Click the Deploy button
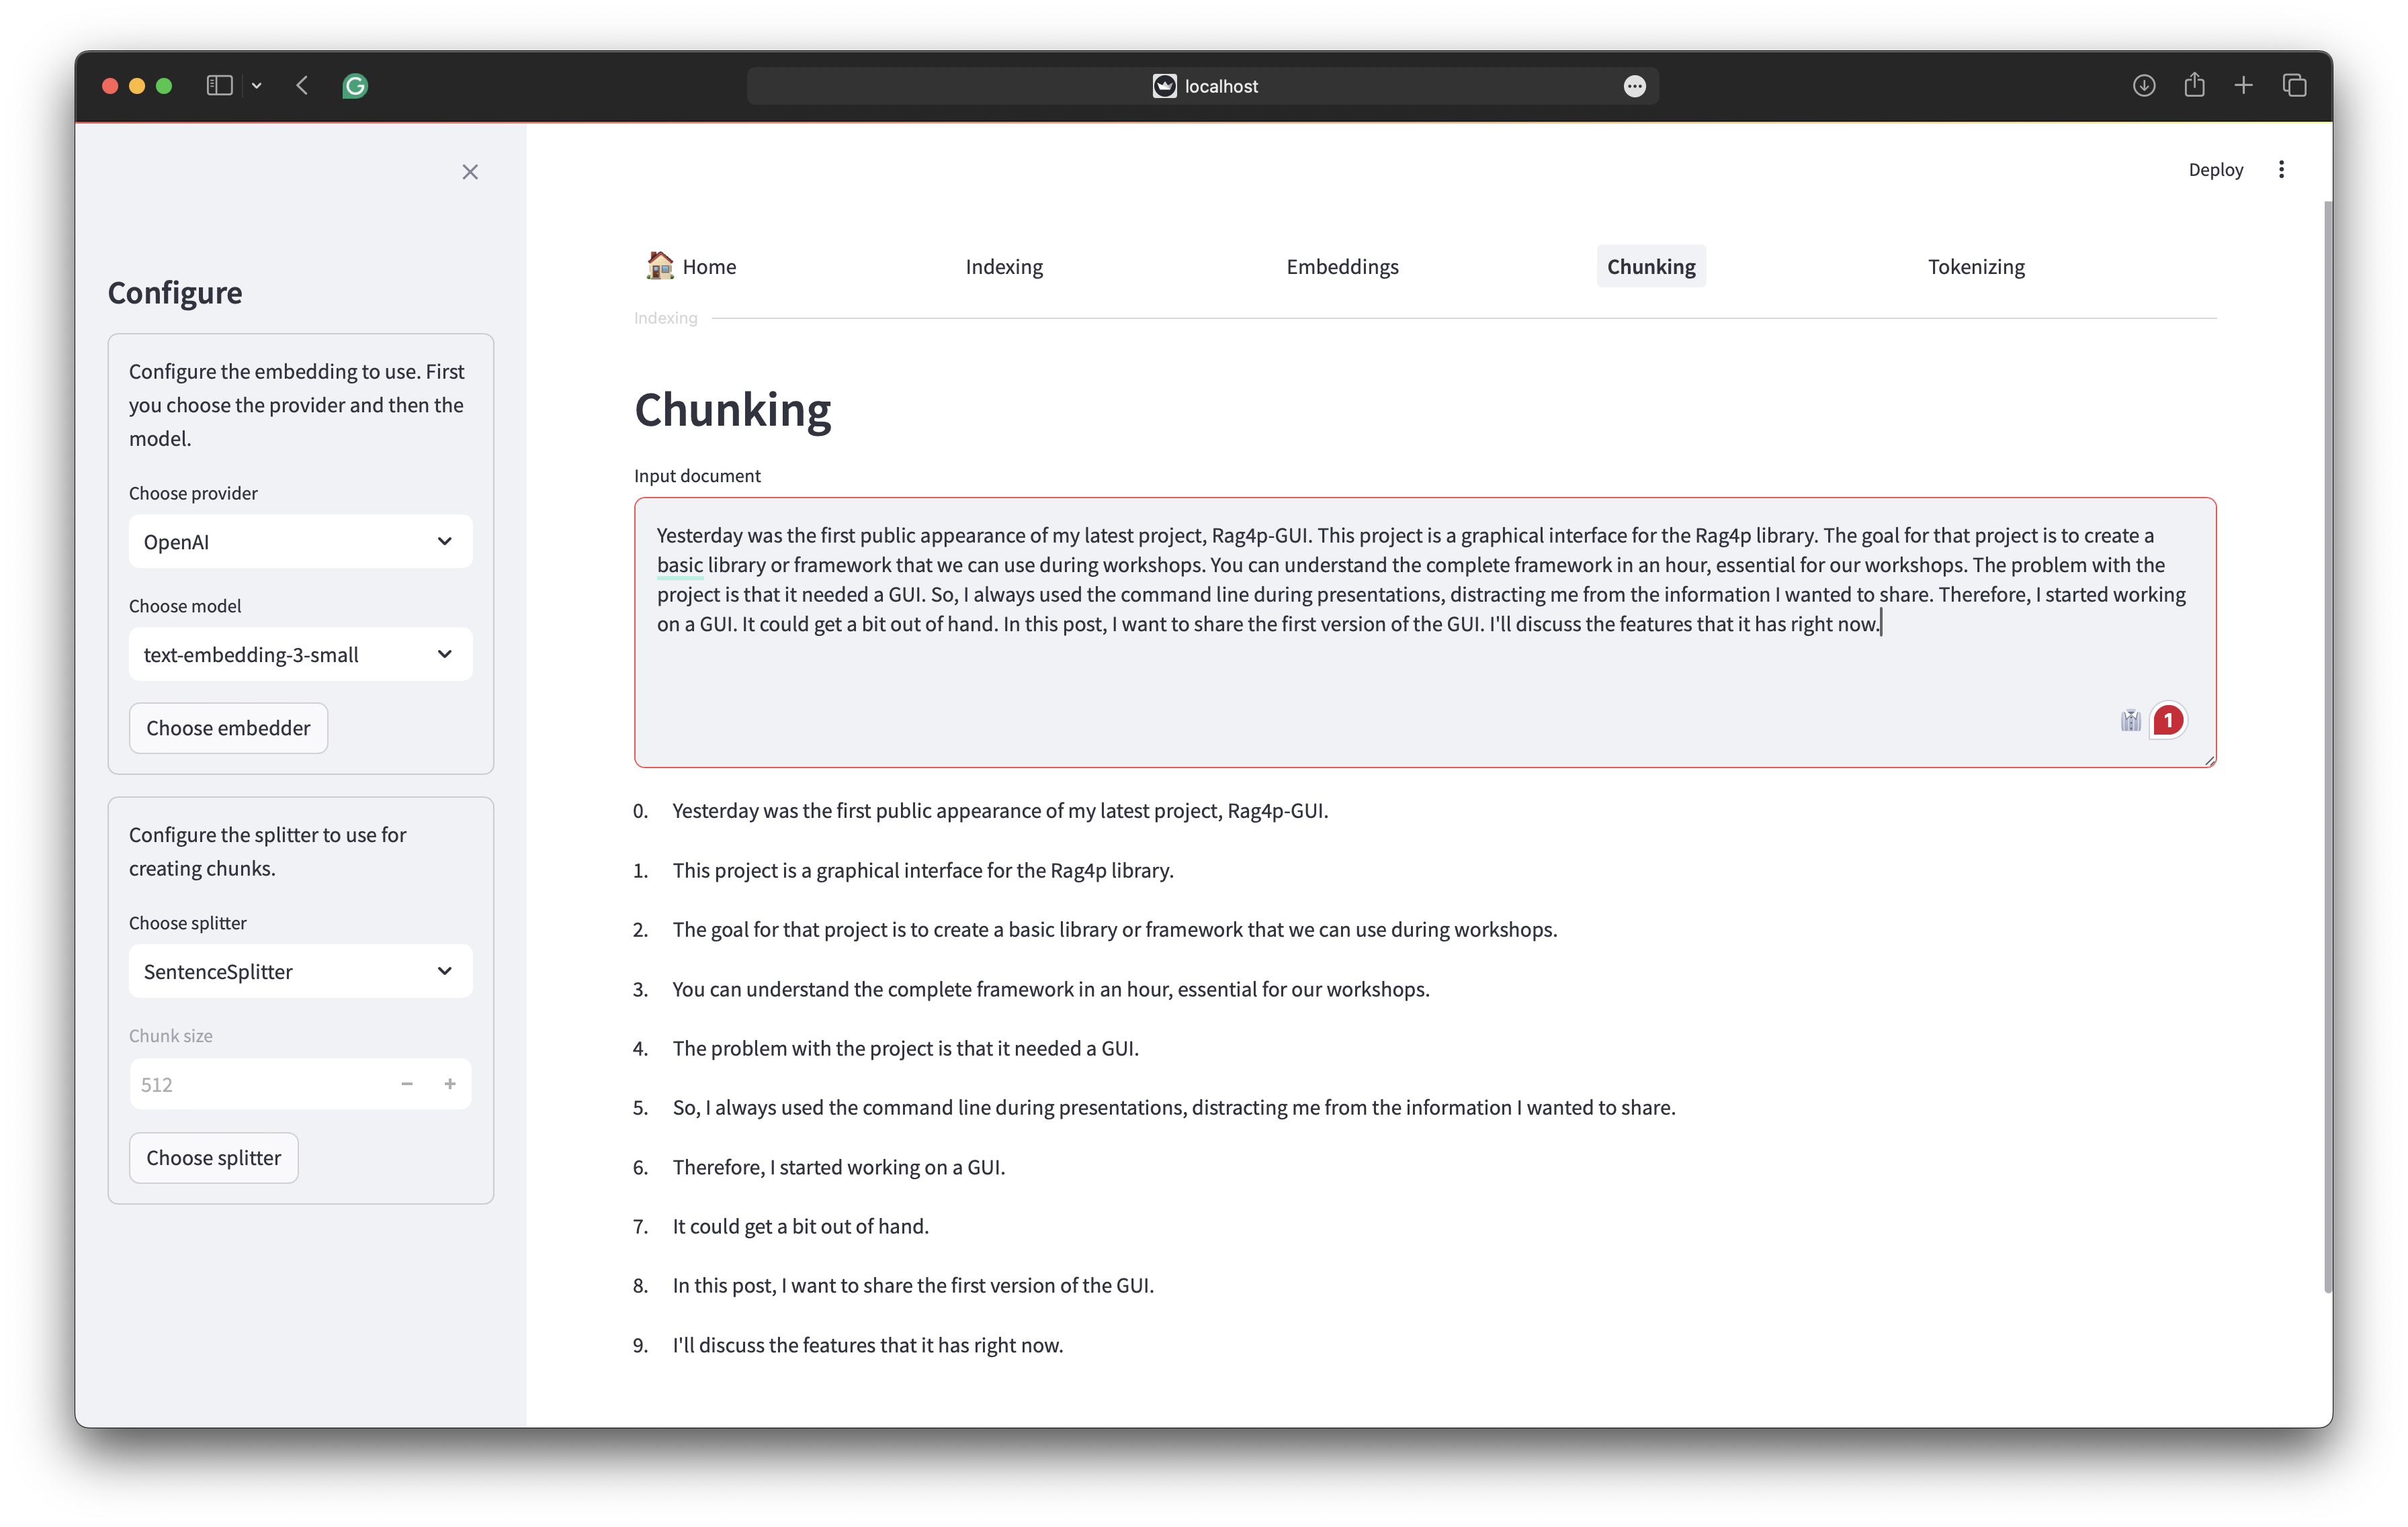This screenshot has height=1527, width=2408. pyautogui.click(x=2215, y=169)
